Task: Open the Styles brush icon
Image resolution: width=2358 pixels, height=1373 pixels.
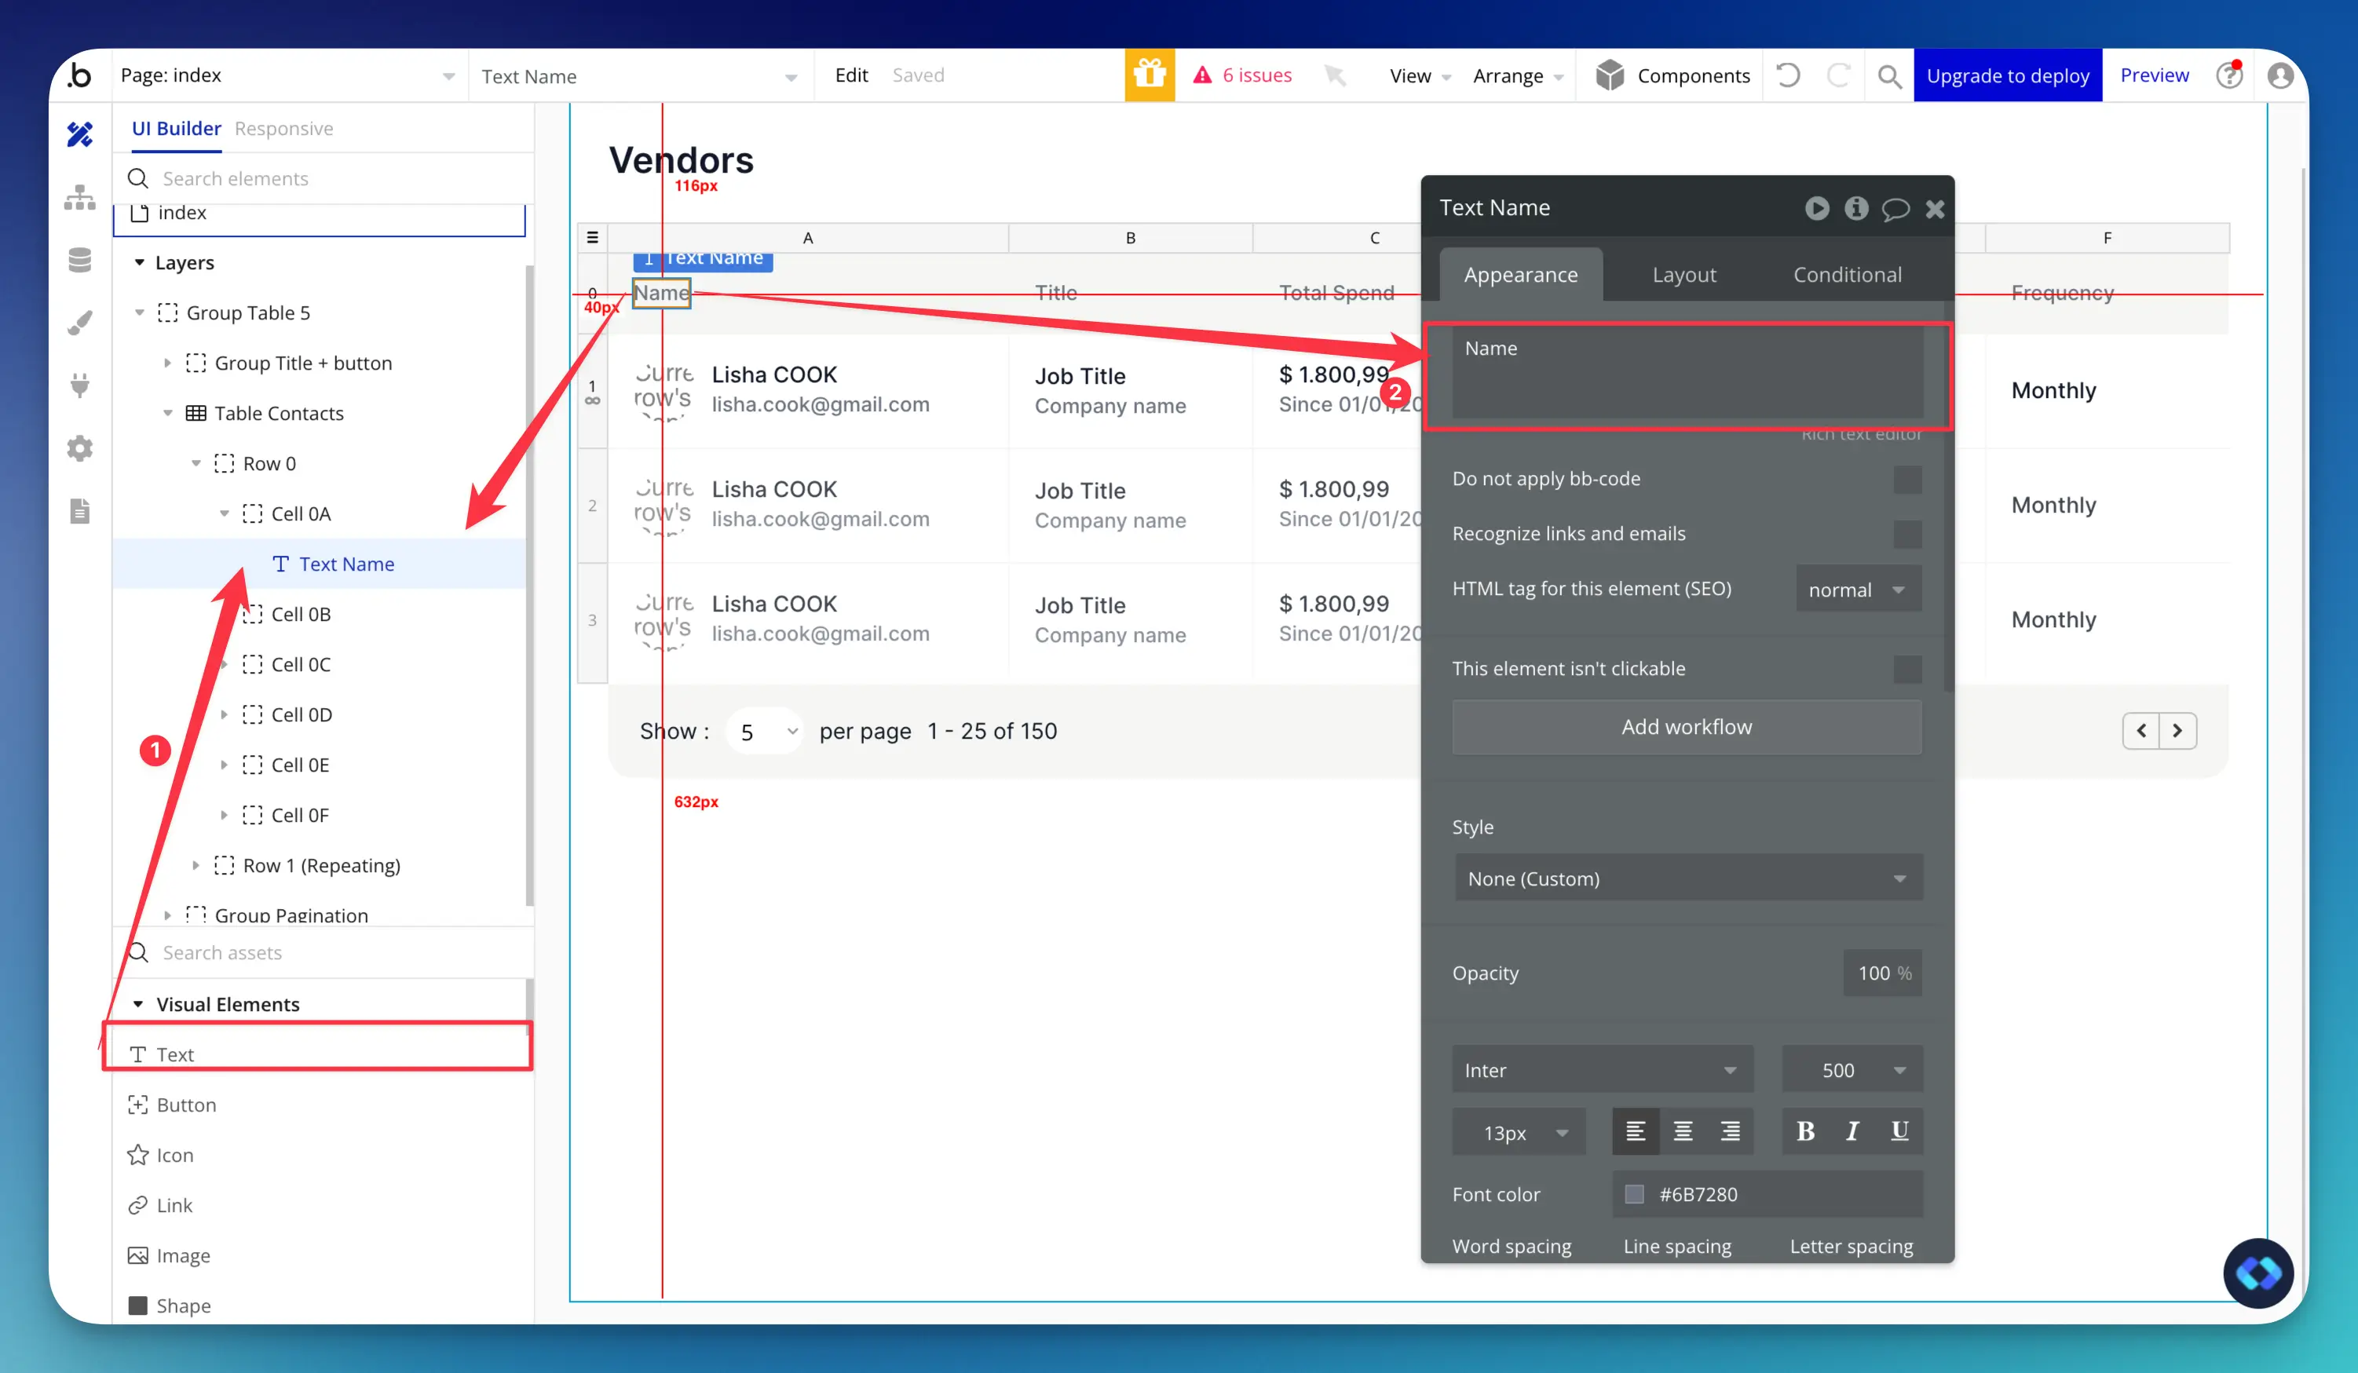Action: point(79,323)
